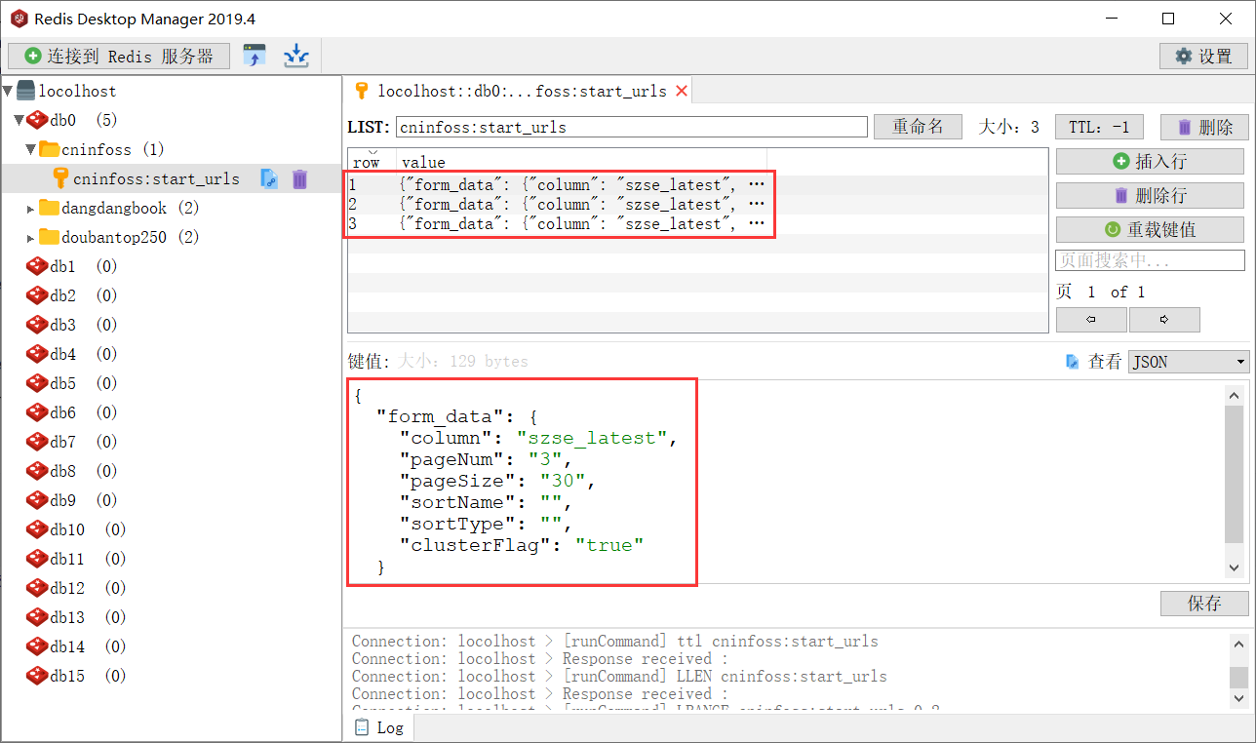The image size is (1256, 743).
Task: Expand the doubantop250 namespace folder
Action: pyautogui.click(x=30, y=238)
